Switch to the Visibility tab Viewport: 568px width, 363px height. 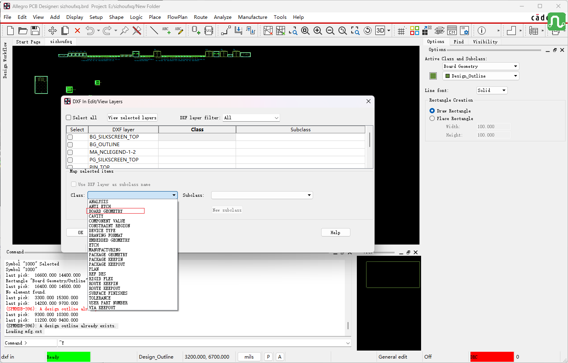pos(485,42)
